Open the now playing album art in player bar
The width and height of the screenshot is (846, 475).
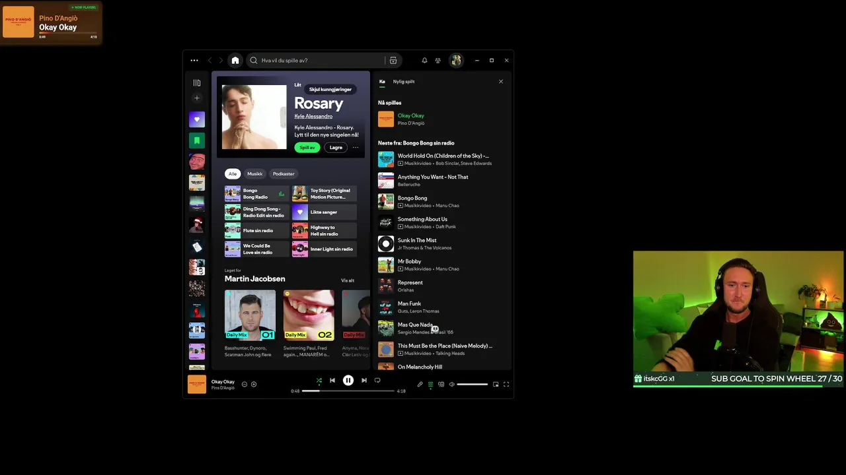coord(197,384)
